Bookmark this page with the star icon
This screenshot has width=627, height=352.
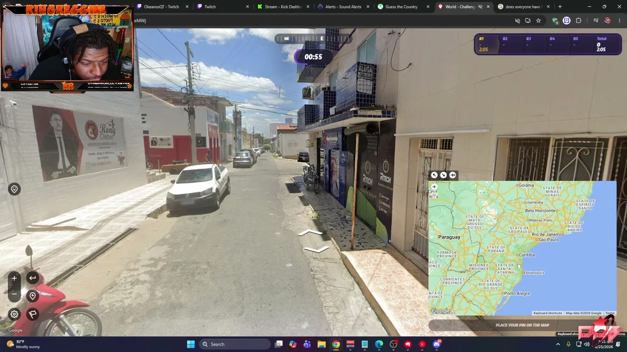(x=538, y=21)
